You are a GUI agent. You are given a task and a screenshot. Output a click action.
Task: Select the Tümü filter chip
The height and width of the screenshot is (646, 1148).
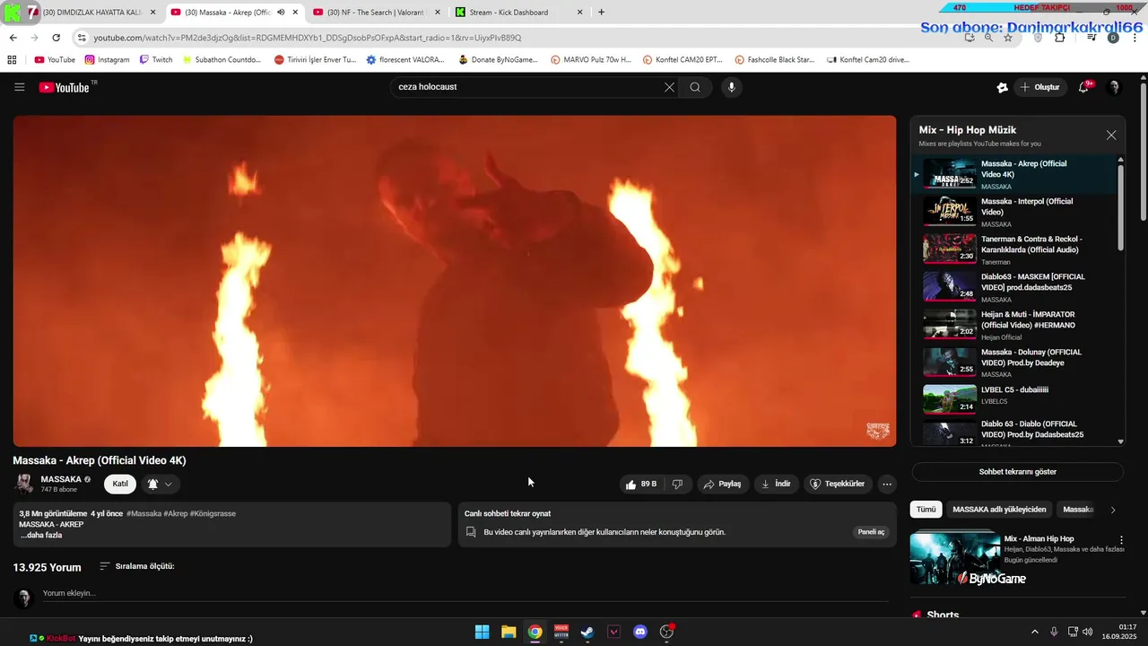(926, 510)
